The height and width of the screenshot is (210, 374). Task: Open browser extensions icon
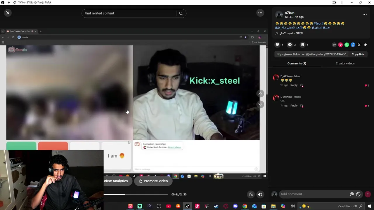coord(334,3)
